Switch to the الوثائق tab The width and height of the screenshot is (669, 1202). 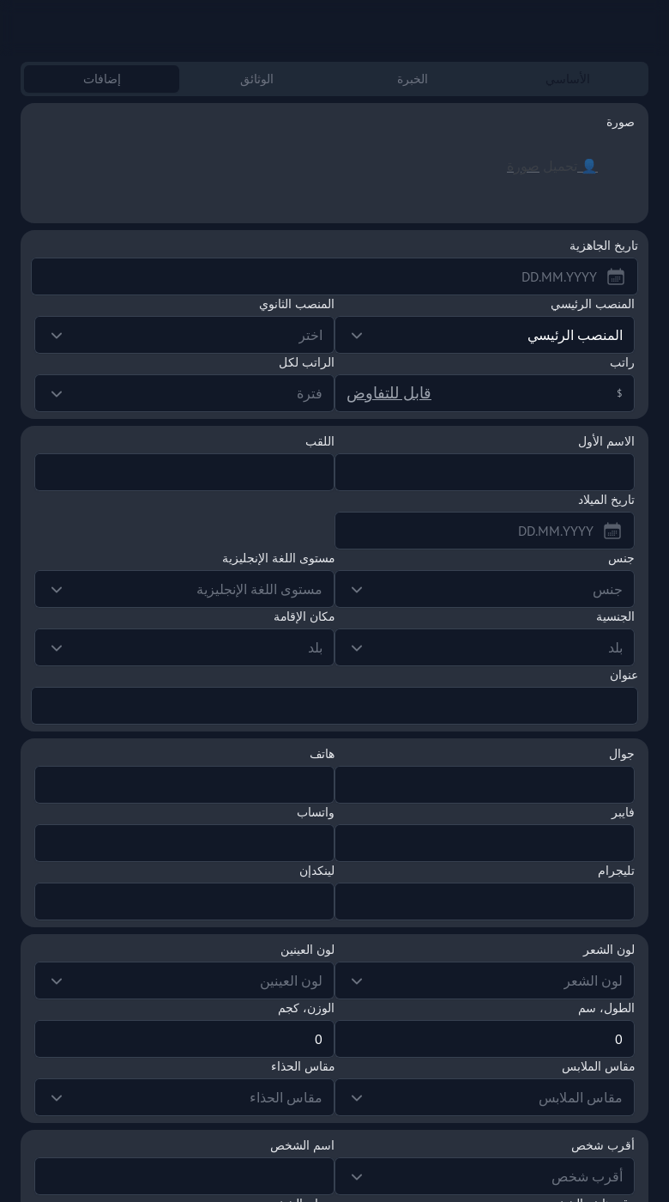(256, 78)
